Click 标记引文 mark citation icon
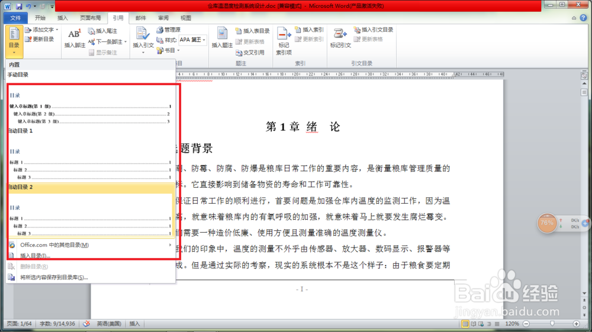 tap(340, 33)
